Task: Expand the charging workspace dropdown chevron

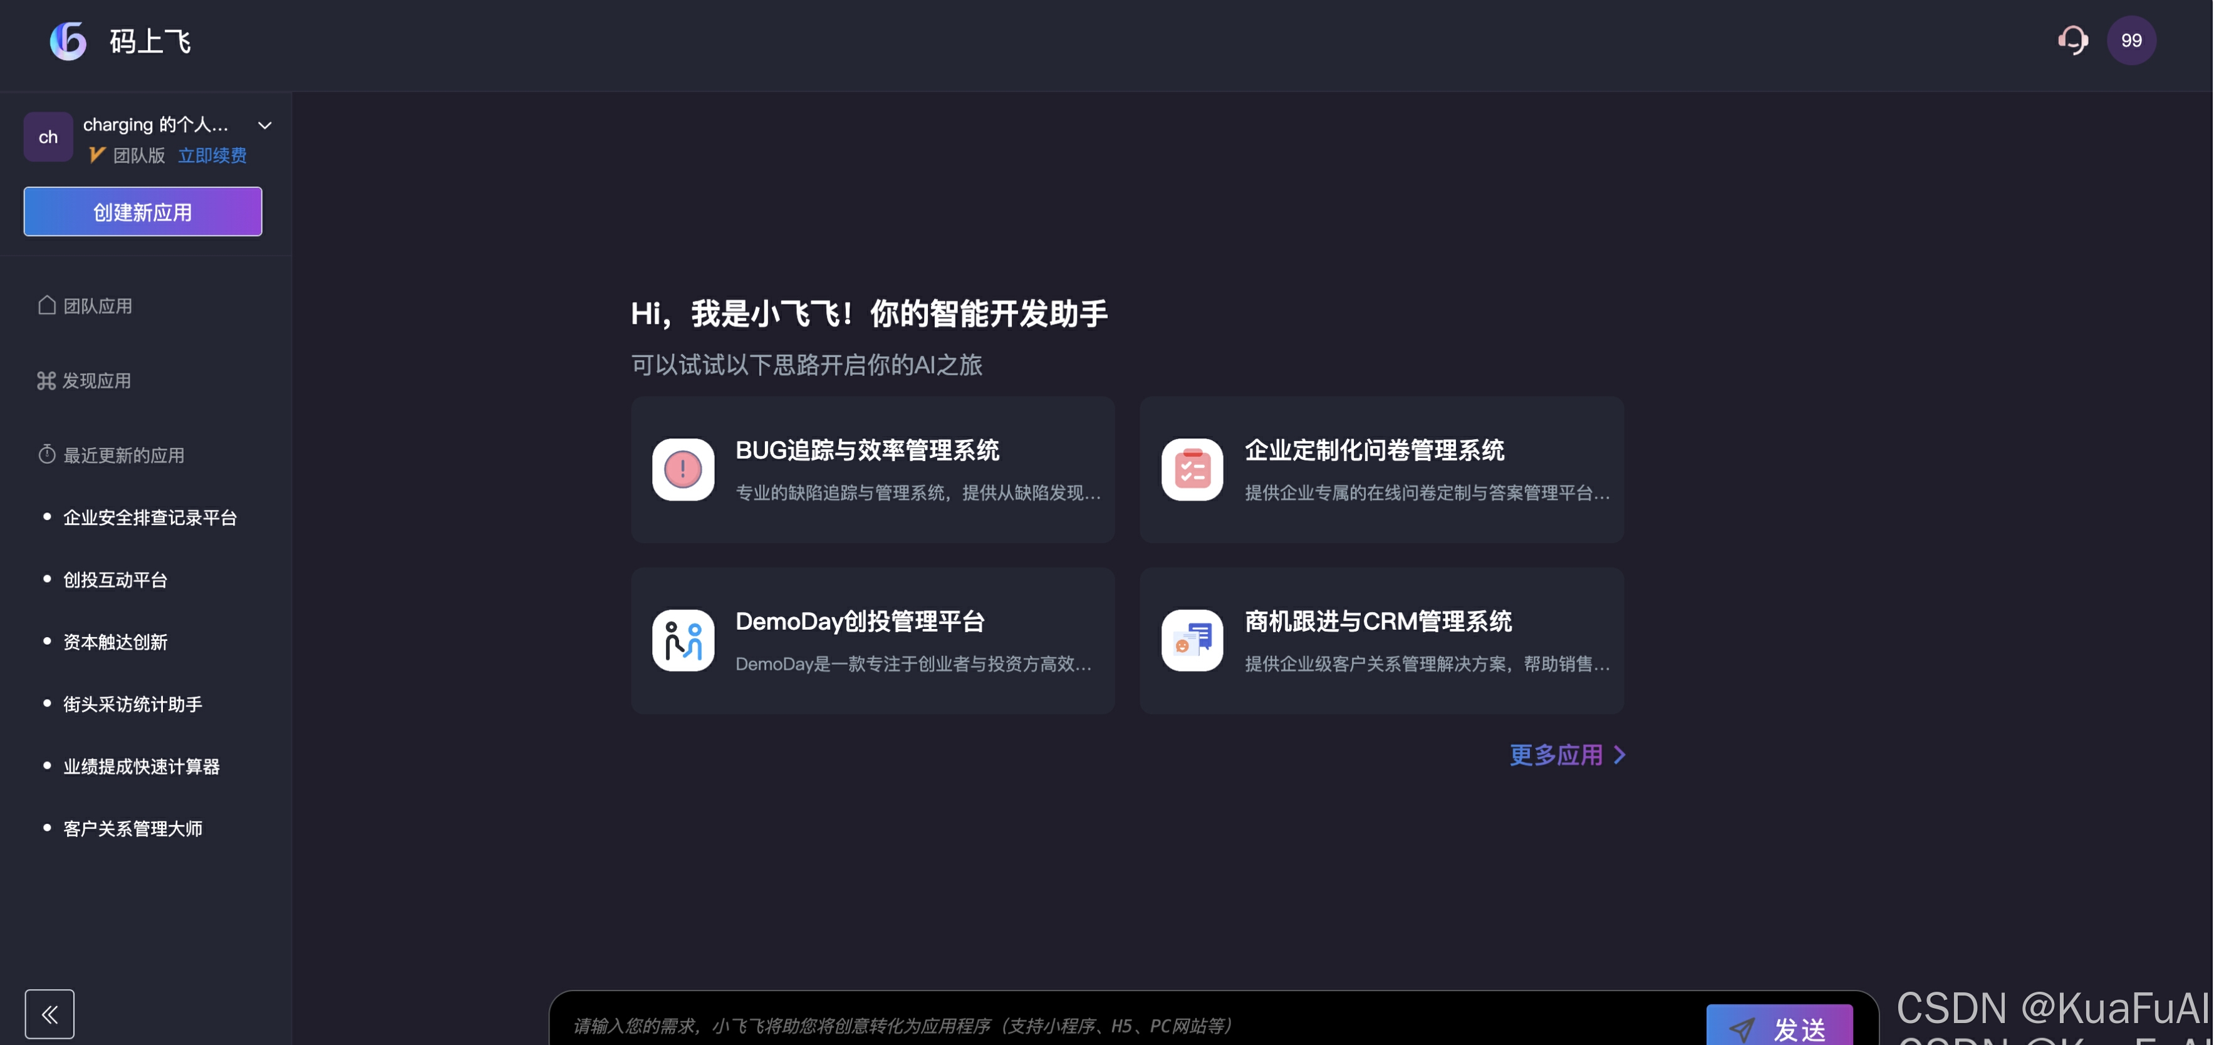Action: point(265,125)
